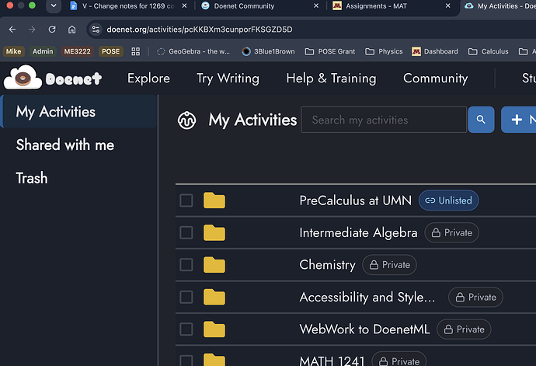The height and width of the screenshot is (366, 536).
Task: Open the Explore menu
Action: [148, 78]
